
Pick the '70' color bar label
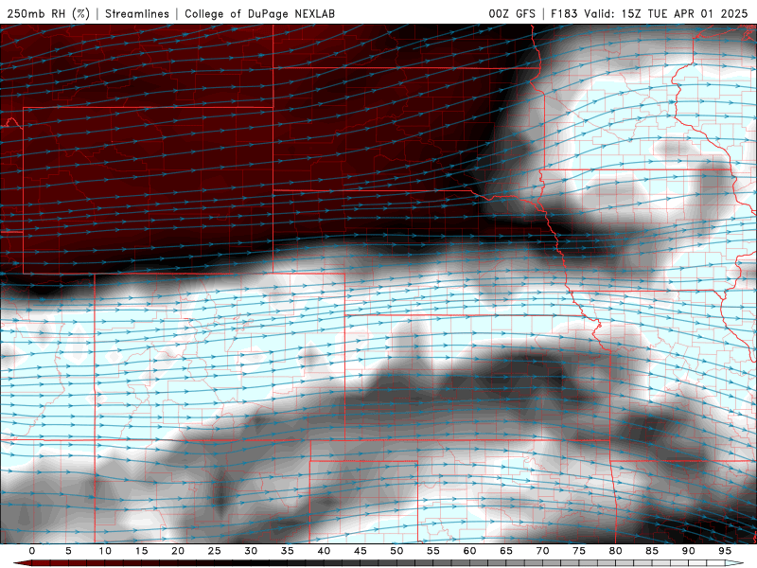coord(542,551)
